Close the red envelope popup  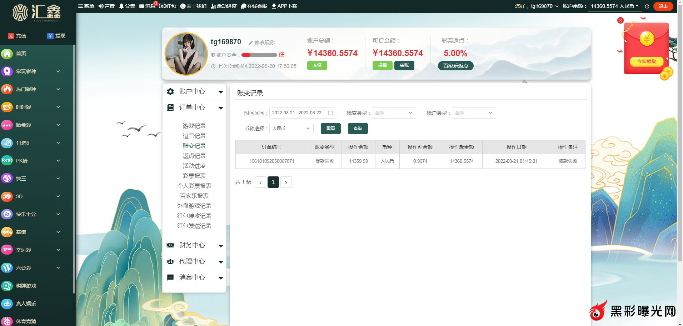point(620,20)
